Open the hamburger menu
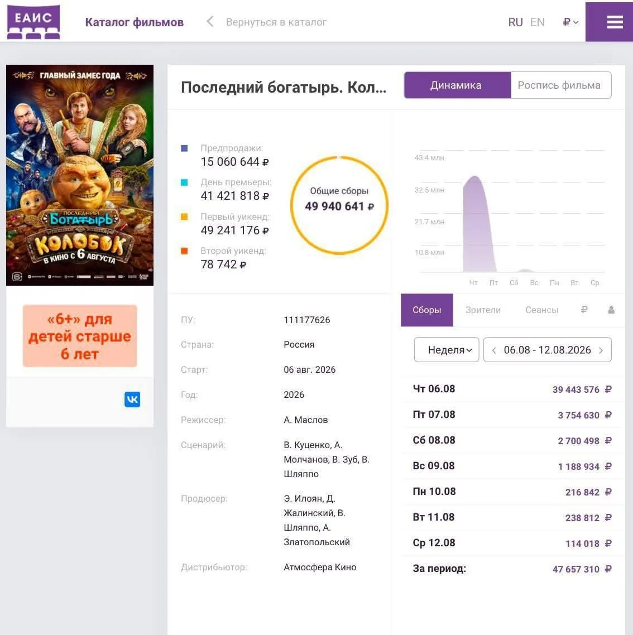 pos(615,22)
